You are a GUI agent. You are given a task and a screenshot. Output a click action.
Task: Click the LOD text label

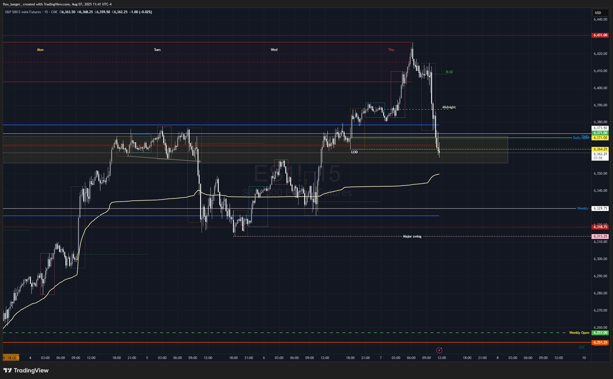coord(354,152)
